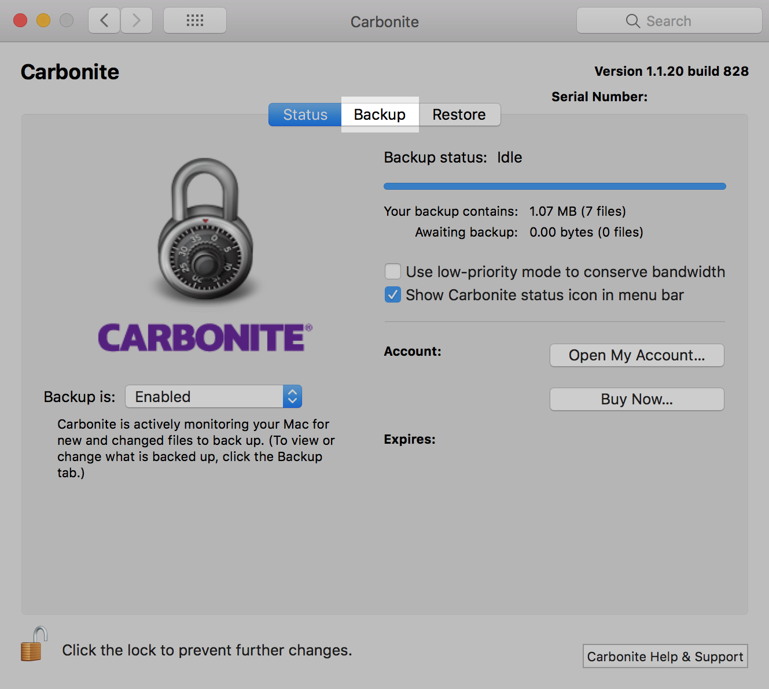Minimize the window using the yellow button
The height and width of the screenshot is (689, 769).
pos(43,21)
